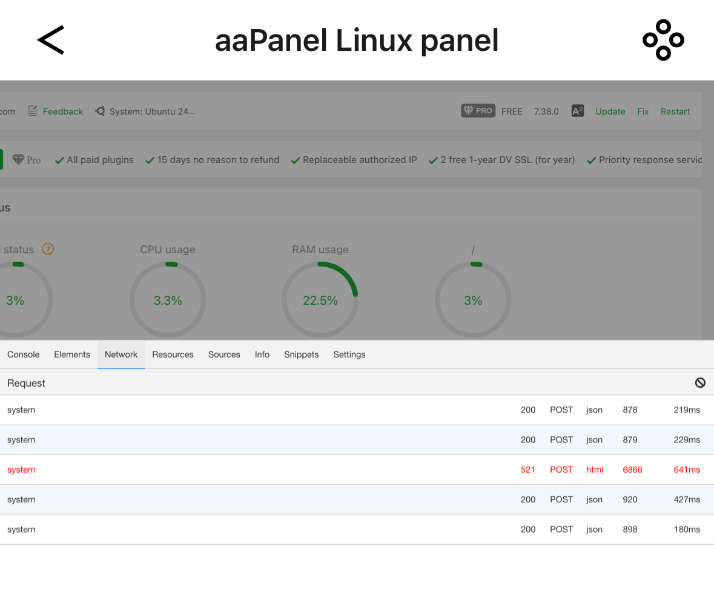Click the Ubuntu system logo icon

[100, 111]
